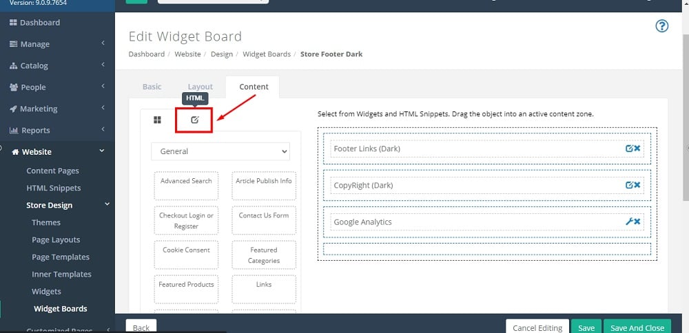Expand the Catalog menu chevron
689x333 pixels.
coord(103,65)
